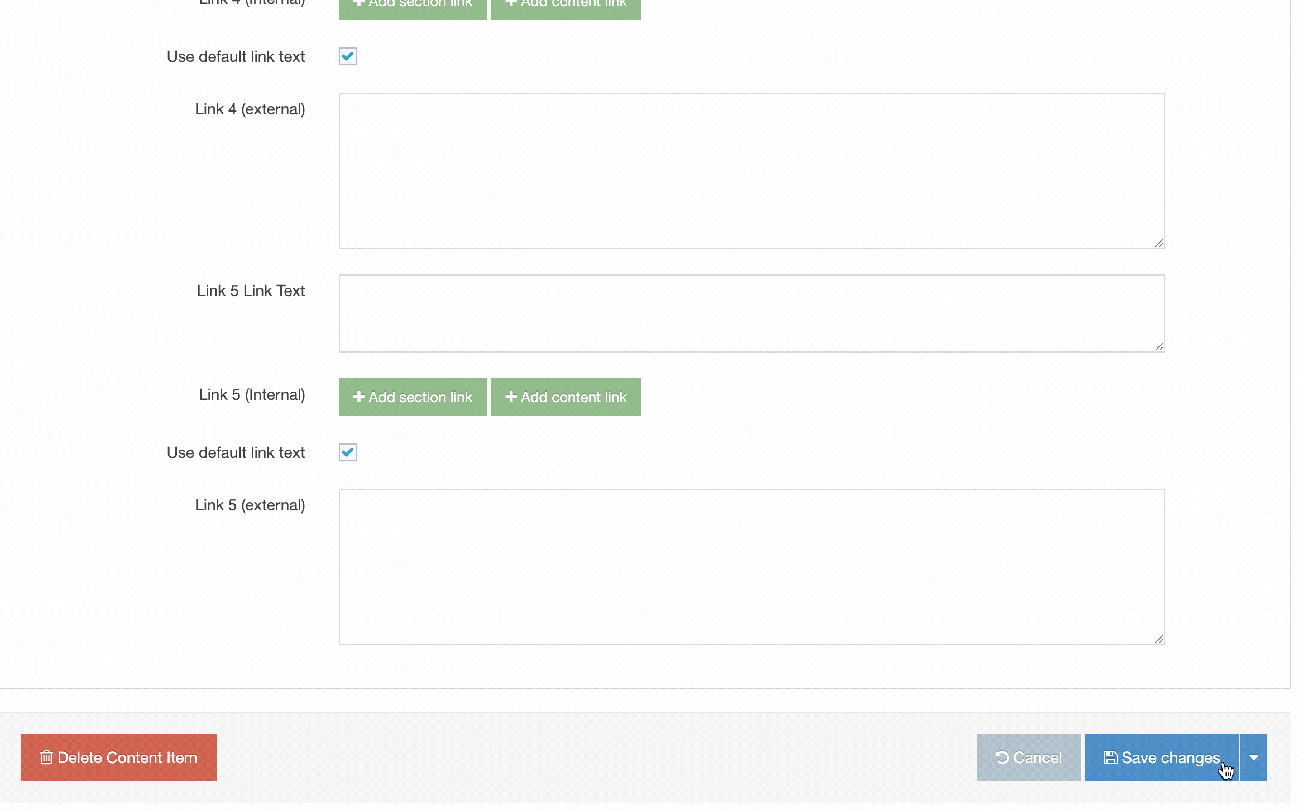1303x811 pixels.
Task: Click plus icon on Link 5 content link
Action: [x=511, y=397]
